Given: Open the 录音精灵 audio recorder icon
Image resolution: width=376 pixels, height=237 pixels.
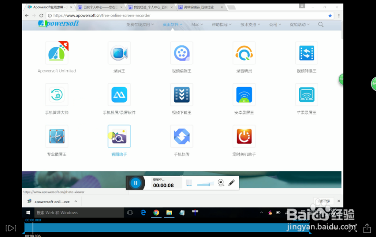Looking at the screenshot, I should click(x=244, y=53).
